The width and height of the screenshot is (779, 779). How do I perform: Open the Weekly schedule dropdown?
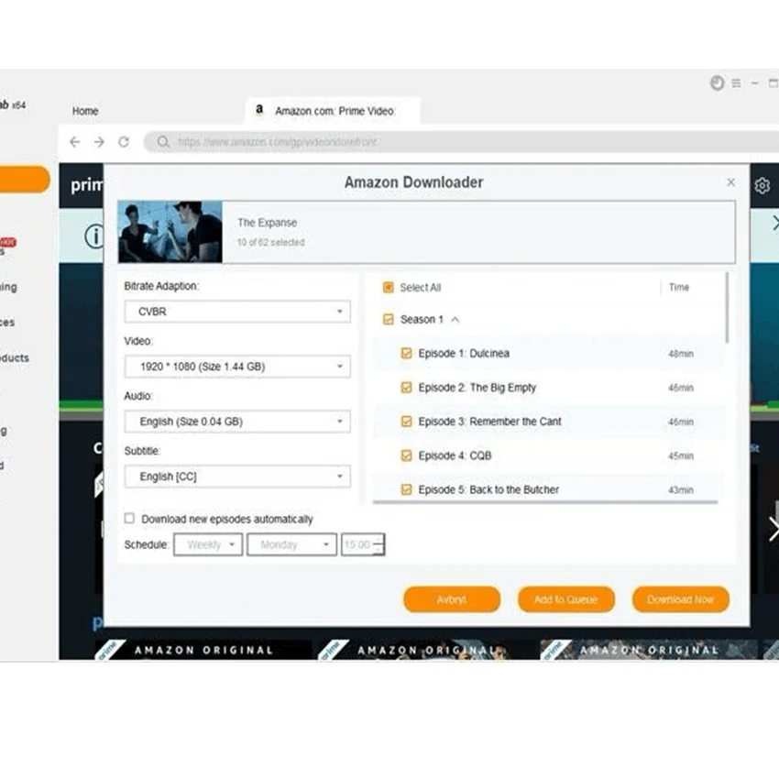(x=208, y=544)
